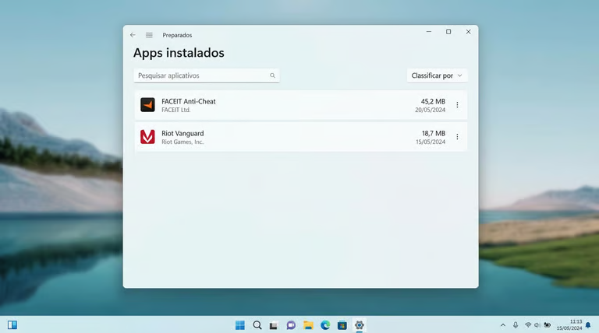Click the Settings gear on taskbar

[359, 325]
